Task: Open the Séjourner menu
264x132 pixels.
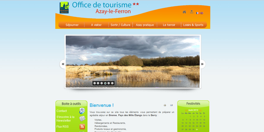Action: click(72, 25)
